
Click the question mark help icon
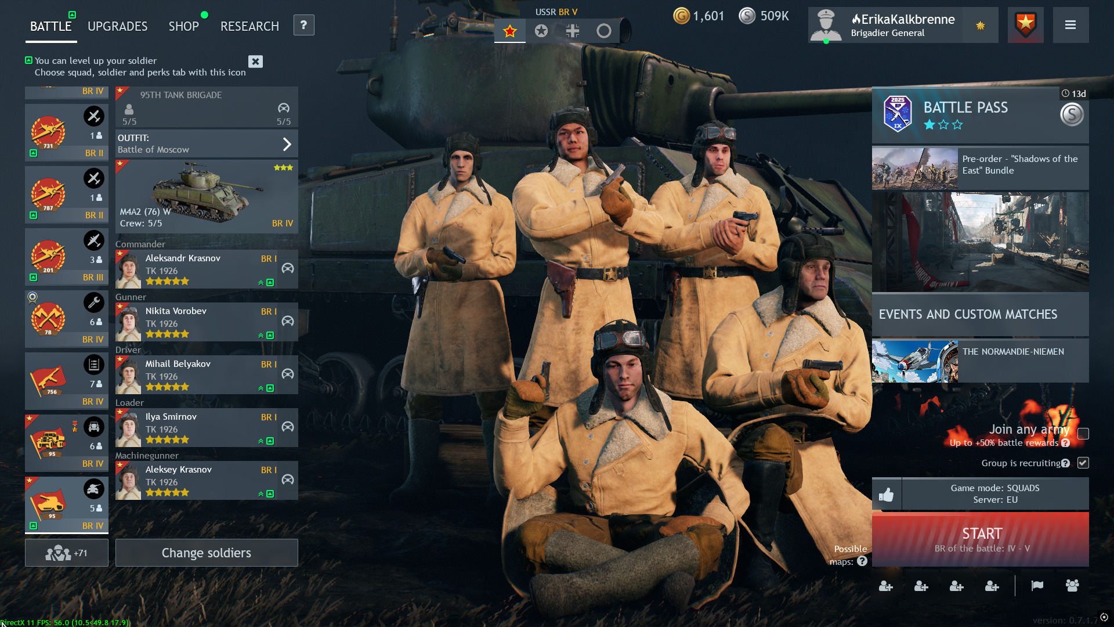[303, 25]
